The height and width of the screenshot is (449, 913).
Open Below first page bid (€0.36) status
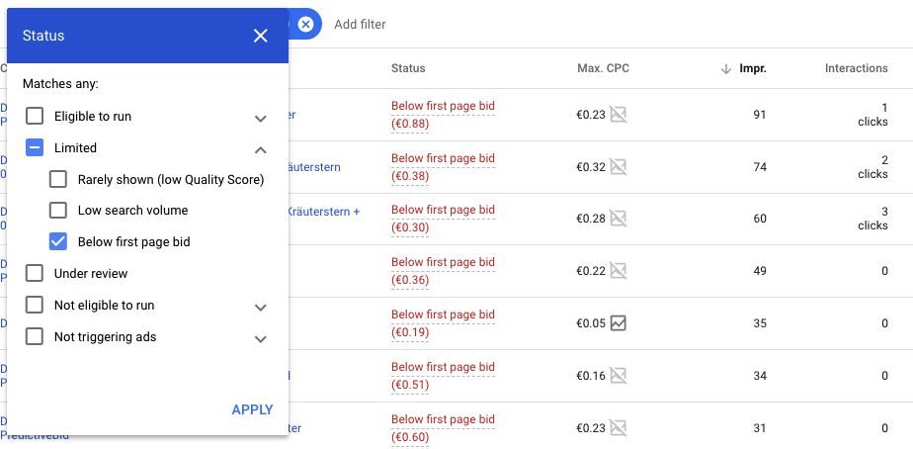443,271
